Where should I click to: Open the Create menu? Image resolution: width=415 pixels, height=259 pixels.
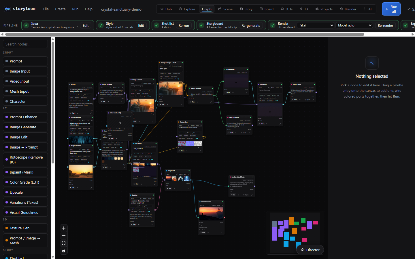coord(60,9)
